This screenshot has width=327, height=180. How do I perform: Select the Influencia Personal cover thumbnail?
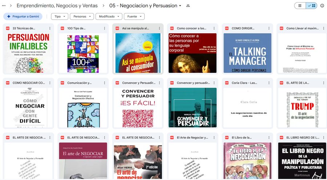pyautogui.click(x=302, y=53)
